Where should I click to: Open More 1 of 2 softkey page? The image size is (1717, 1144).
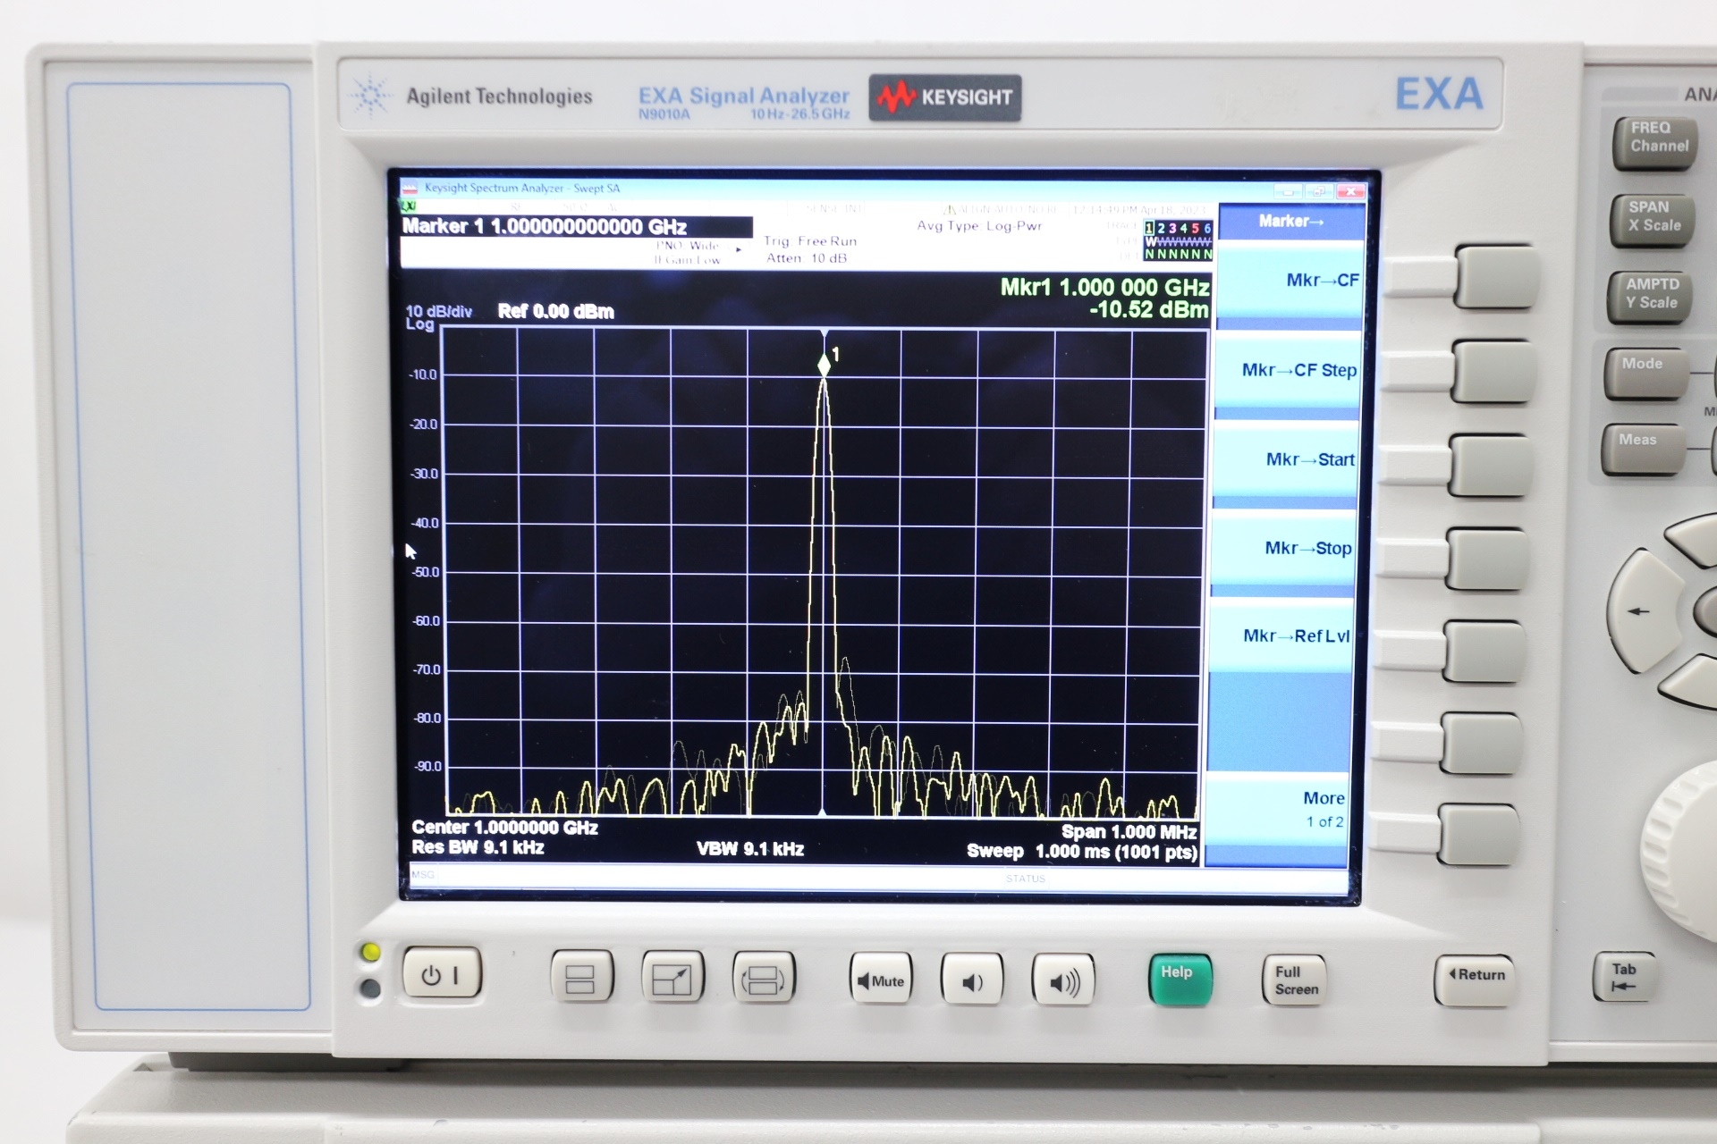1277,809
